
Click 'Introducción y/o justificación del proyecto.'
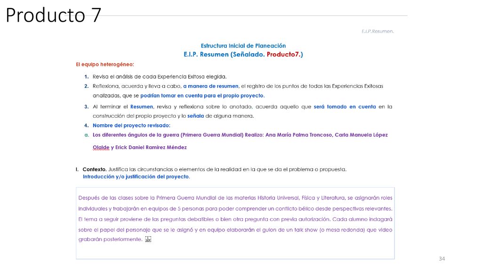click(x=136, y=177)
